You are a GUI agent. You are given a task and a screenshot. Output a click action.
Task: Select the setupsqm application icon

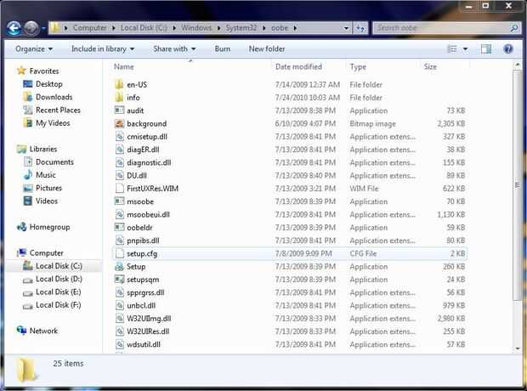119,280
